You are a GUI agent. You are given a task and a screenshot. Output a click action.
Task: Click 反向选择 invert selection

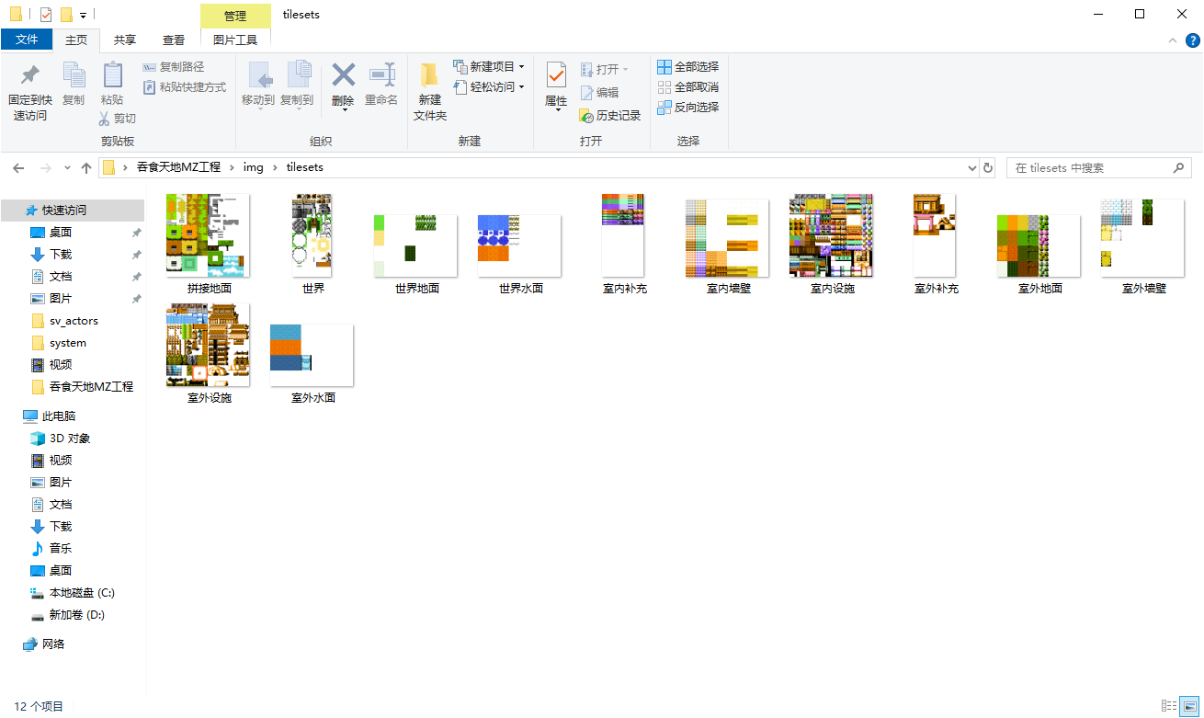pyautogui.click(x=688, y=108)
